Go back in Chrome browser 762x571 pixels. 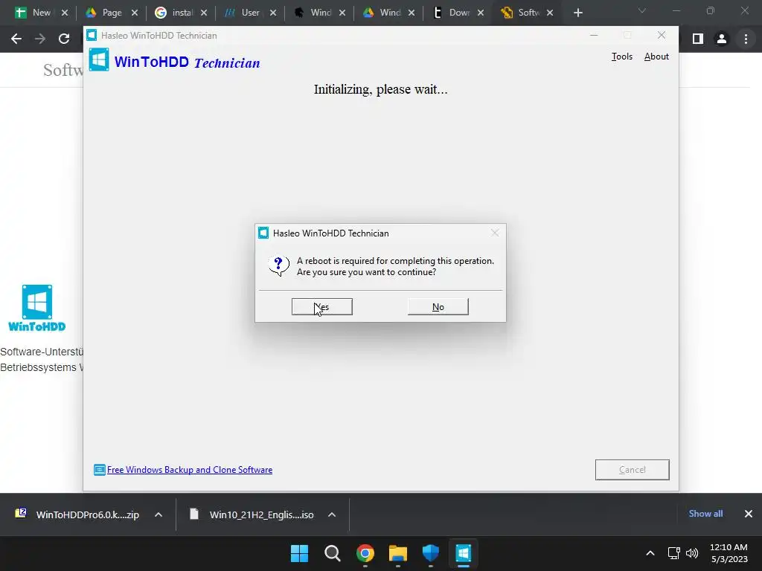[x=16, y=39]
